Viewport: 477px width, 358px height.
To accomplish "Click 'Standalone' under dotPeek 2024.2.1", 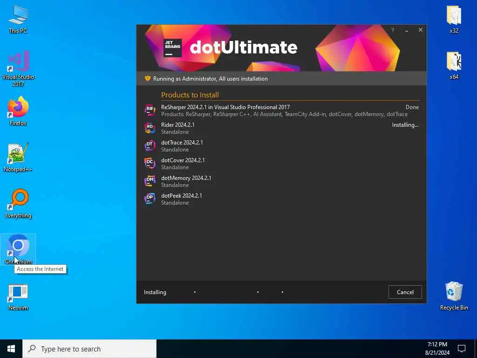I will coord(175,202).
